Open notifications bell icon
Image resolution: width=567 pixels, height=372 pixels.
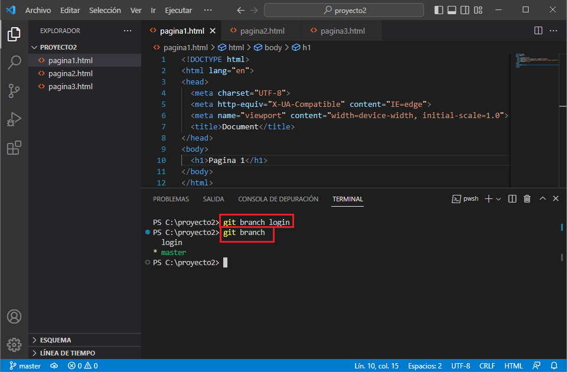click(554, 366)
